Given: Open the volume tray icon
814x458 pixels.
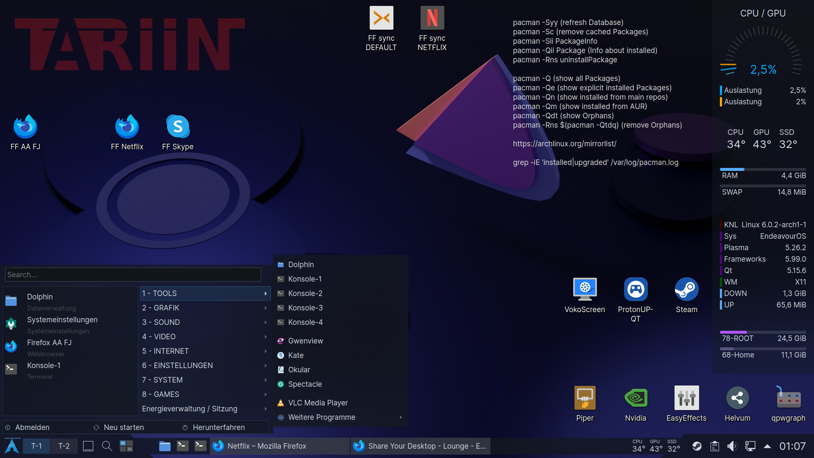Looking at the screenshot, I should [732, 446].
